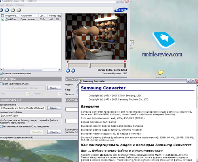Click Обзор button for output folder
This screenshot has width=198, height=162.
pyautogui.click(x=54, y=108)
